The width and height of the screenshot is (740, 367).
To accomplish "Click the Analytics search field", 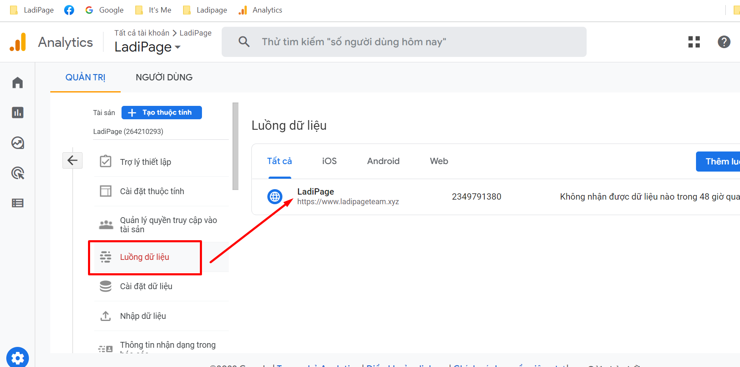I will click(x=404, y=42).
